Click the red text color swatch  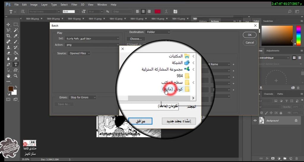click(157, 12)
